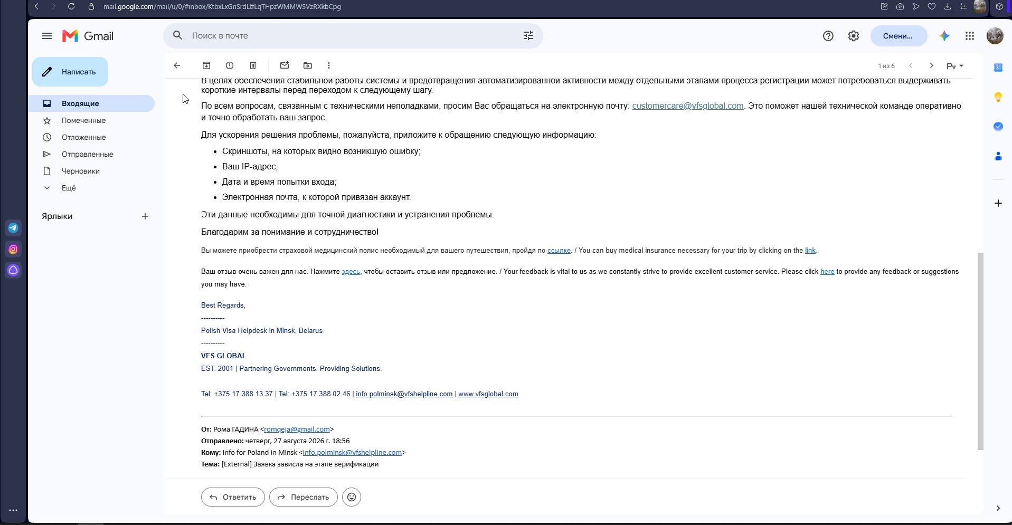Open the Gemini sparkle assistant
This screenshot has width=1012, height=525.
tap(944, 36)
